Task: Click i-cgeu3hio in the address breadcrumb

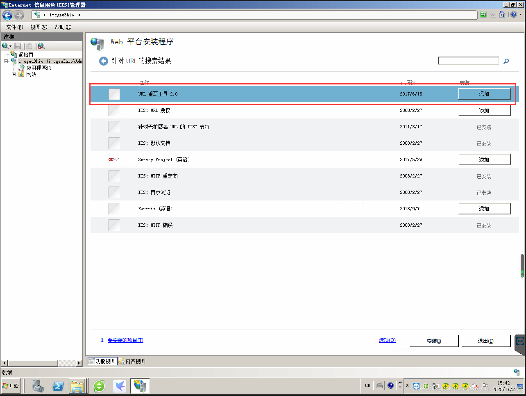Action: tap(62, 15)
